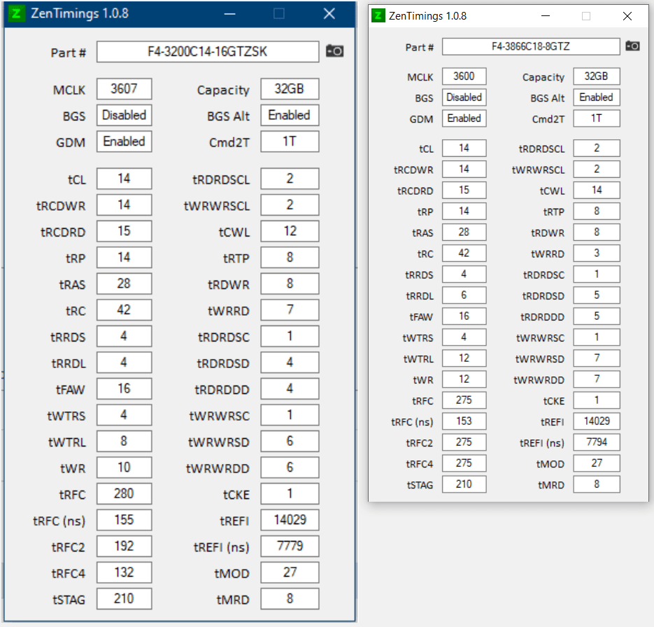Image resolution: width=654 pixels, height=627 pixels.
Task: Click tSTAG value 210 in left window
Action: pos(124,599)
